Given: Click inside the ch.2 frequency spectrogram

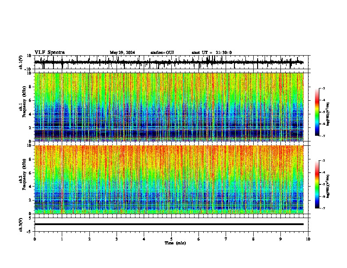Looking at the screenshot, I should [x=169, y=180].
